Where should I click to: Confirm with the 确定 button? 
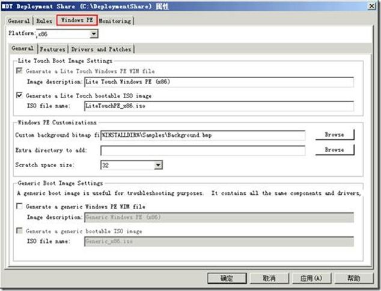point(227,278)
